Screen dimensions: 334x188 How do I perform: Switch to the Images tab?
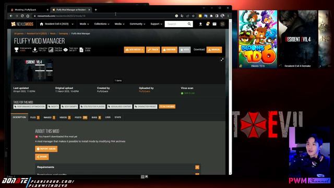(49, 118)
